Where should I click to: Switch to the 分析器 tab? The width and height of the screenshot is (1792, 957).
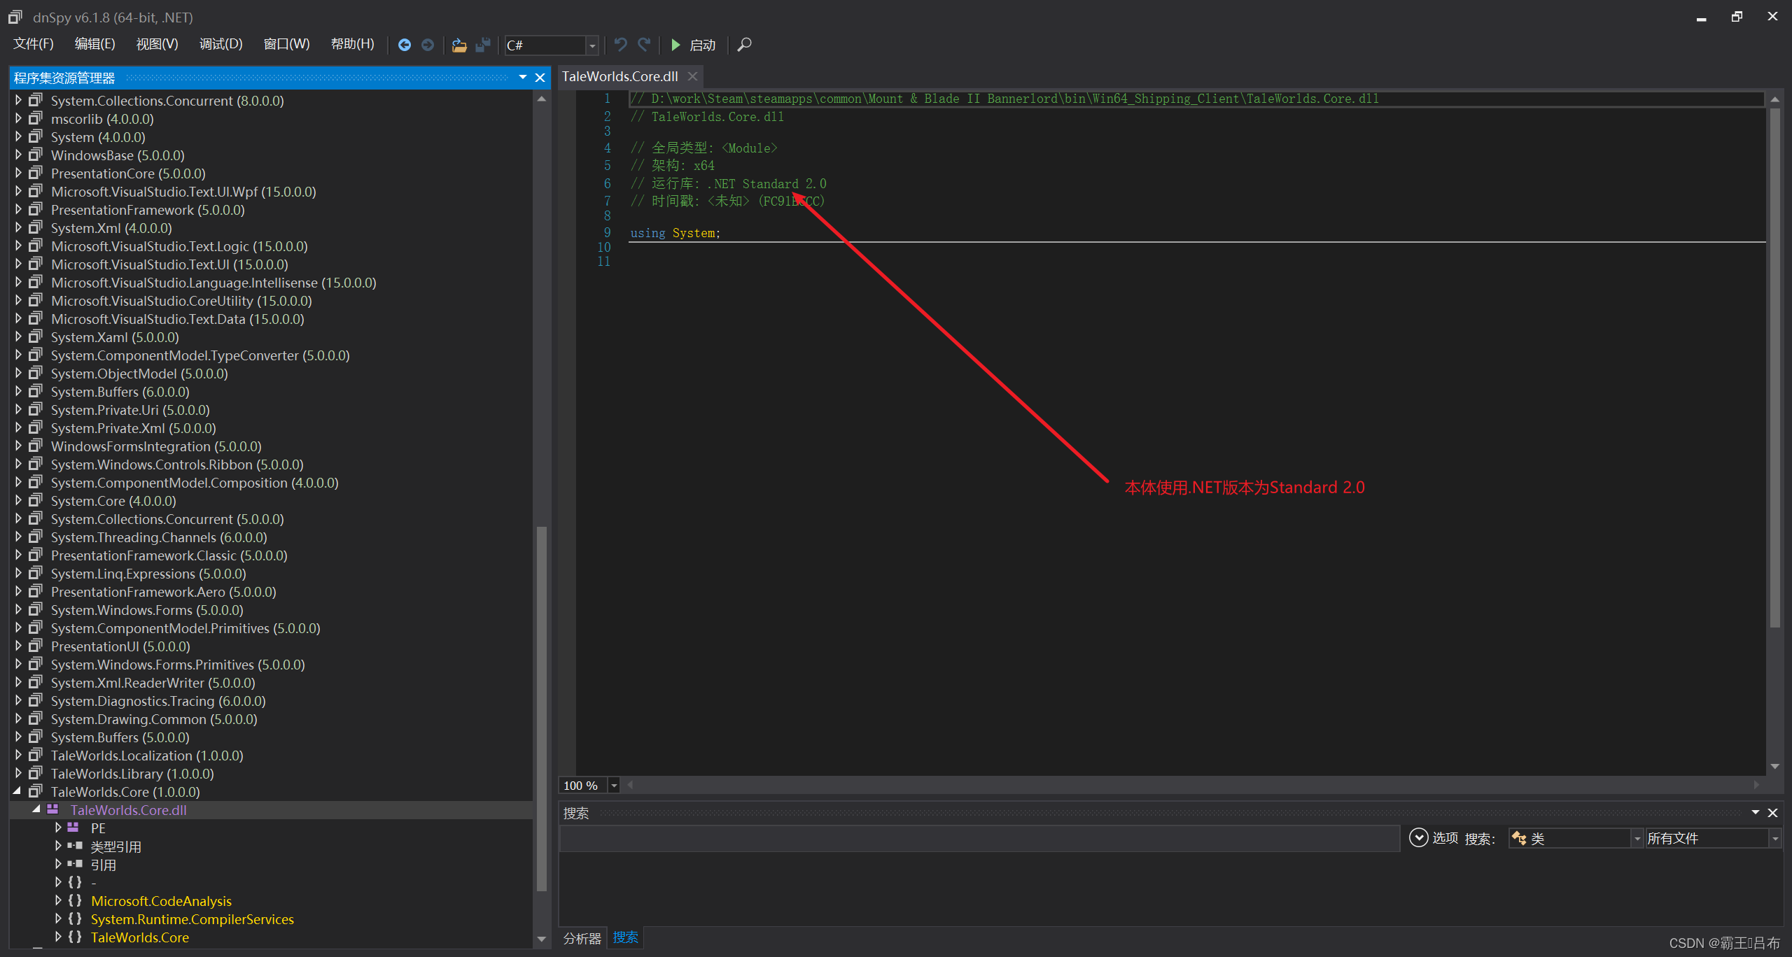[x=582, y=938]
